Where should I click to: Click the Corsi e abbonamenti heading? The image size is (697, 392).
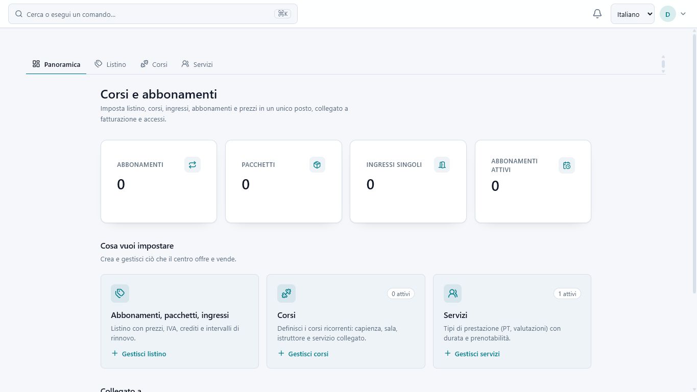[x=159, y=94]
